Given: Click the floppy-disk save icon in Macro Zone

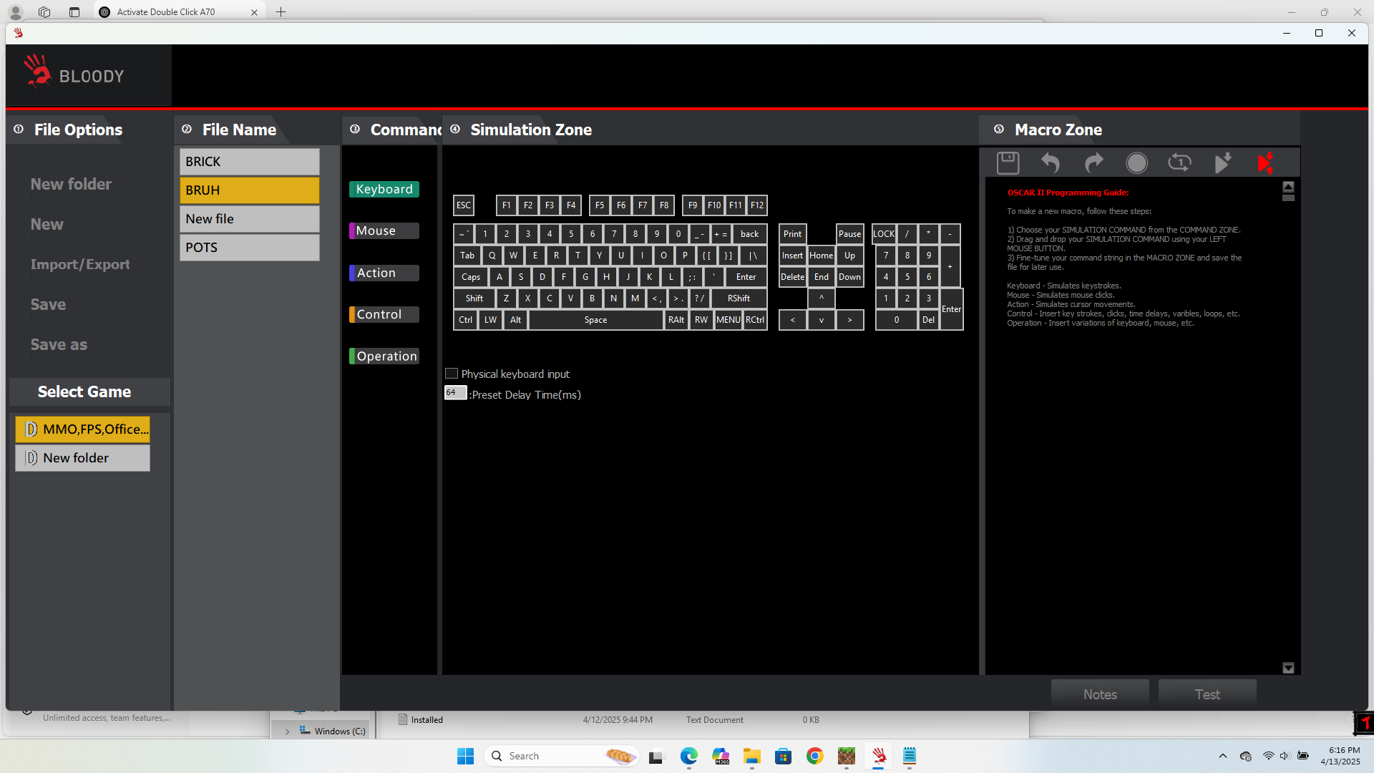Looking at the screenshot, I should coord(1008,163).
